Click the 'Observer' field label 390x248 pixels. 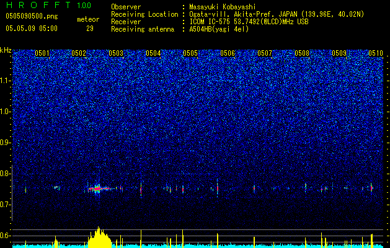point(126,7)
